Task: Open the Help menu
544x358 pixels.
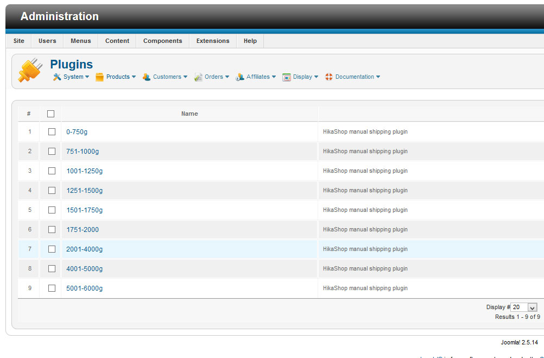Action: point(250,41)
